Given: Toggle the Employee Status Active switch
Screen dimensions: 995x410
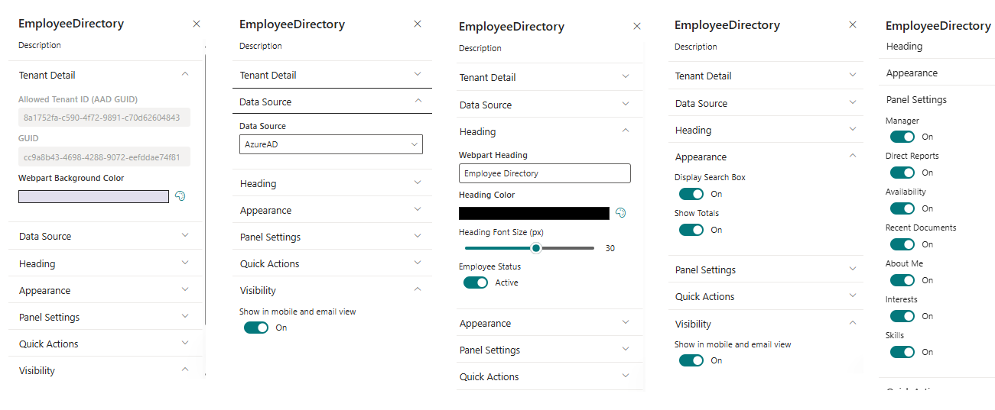Looking at the screenshot, I should tap(476, 282).
